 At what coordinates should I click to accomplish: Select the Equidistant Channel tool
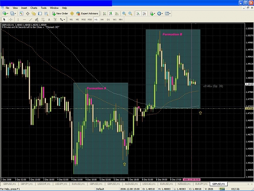pos(37,20)
